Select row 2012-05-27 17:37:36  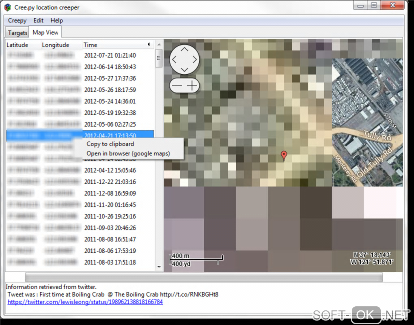pos(80,78)
